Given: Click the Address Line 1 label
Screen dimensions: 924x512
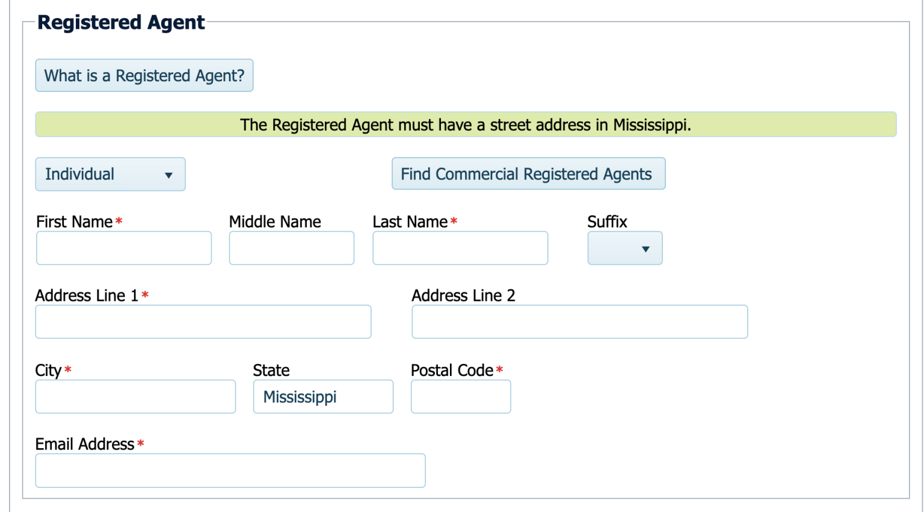Looking at the screenshot, I should (x=87, y=295).
